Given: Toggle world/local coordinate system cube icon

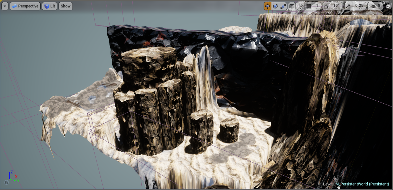Looking at the screenshot, I should [292, 6].
